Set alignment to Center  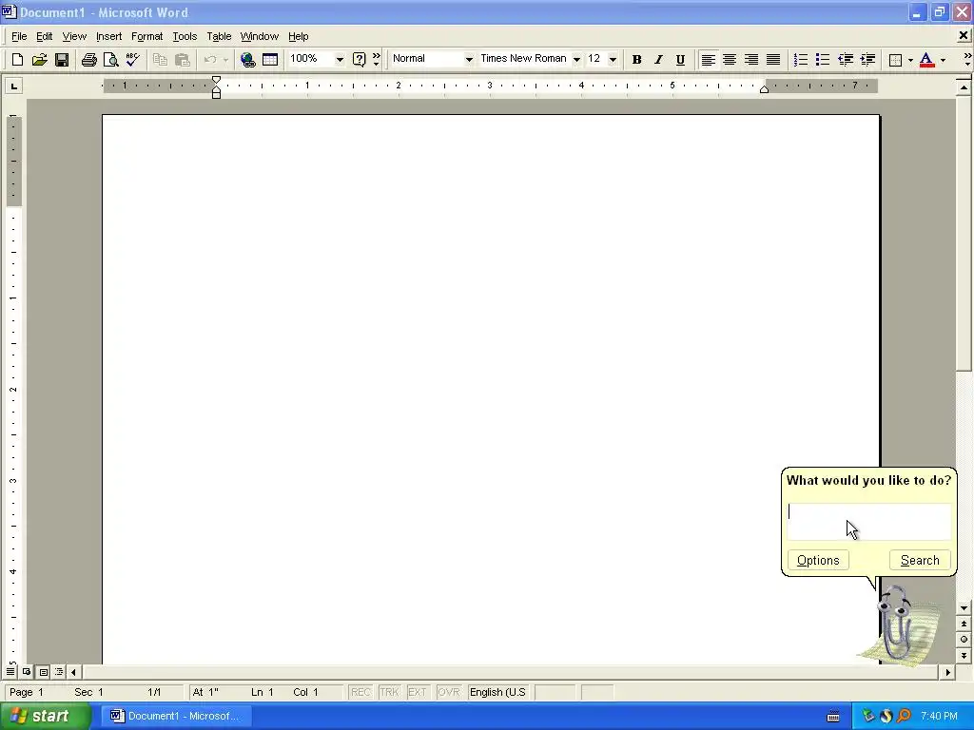coord(730,60)
